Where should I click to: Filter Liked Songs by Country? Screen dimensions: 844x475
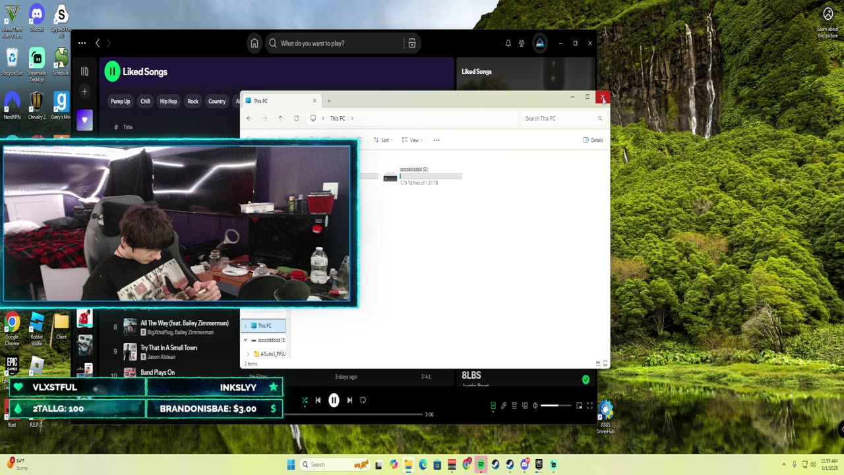click(217, 102)
